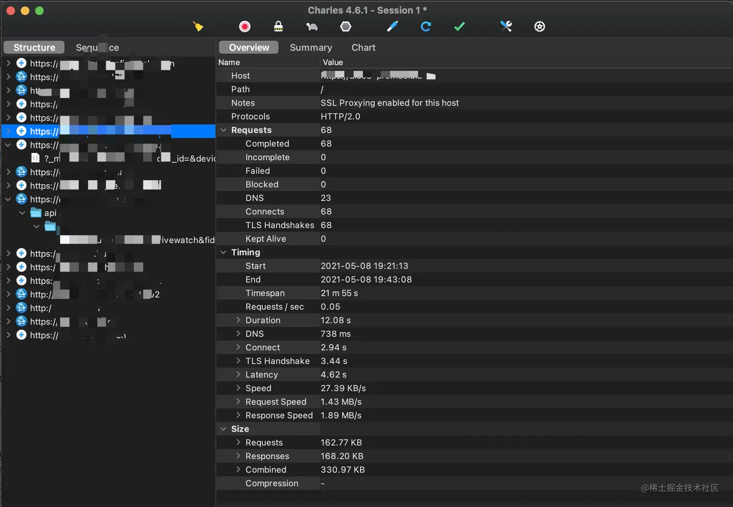Collapse the Size section
The height and width of the screenshot is (507, 733).
[223, 429]
